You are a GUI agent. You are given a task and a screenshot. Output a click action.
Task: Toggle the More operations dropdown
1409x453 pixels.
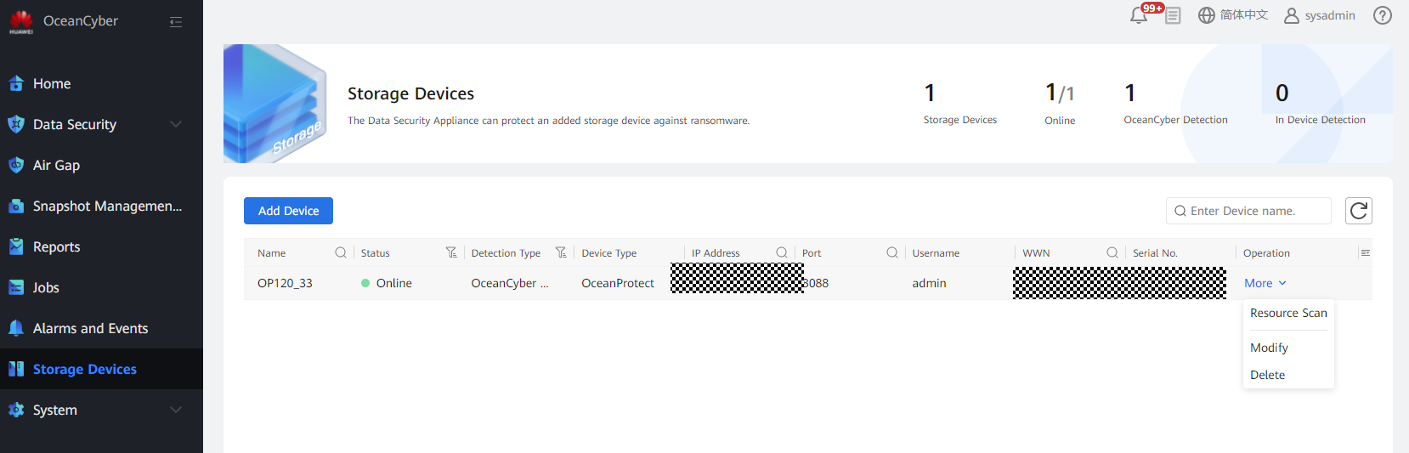pyautogui.click(x=1265, y=283)
